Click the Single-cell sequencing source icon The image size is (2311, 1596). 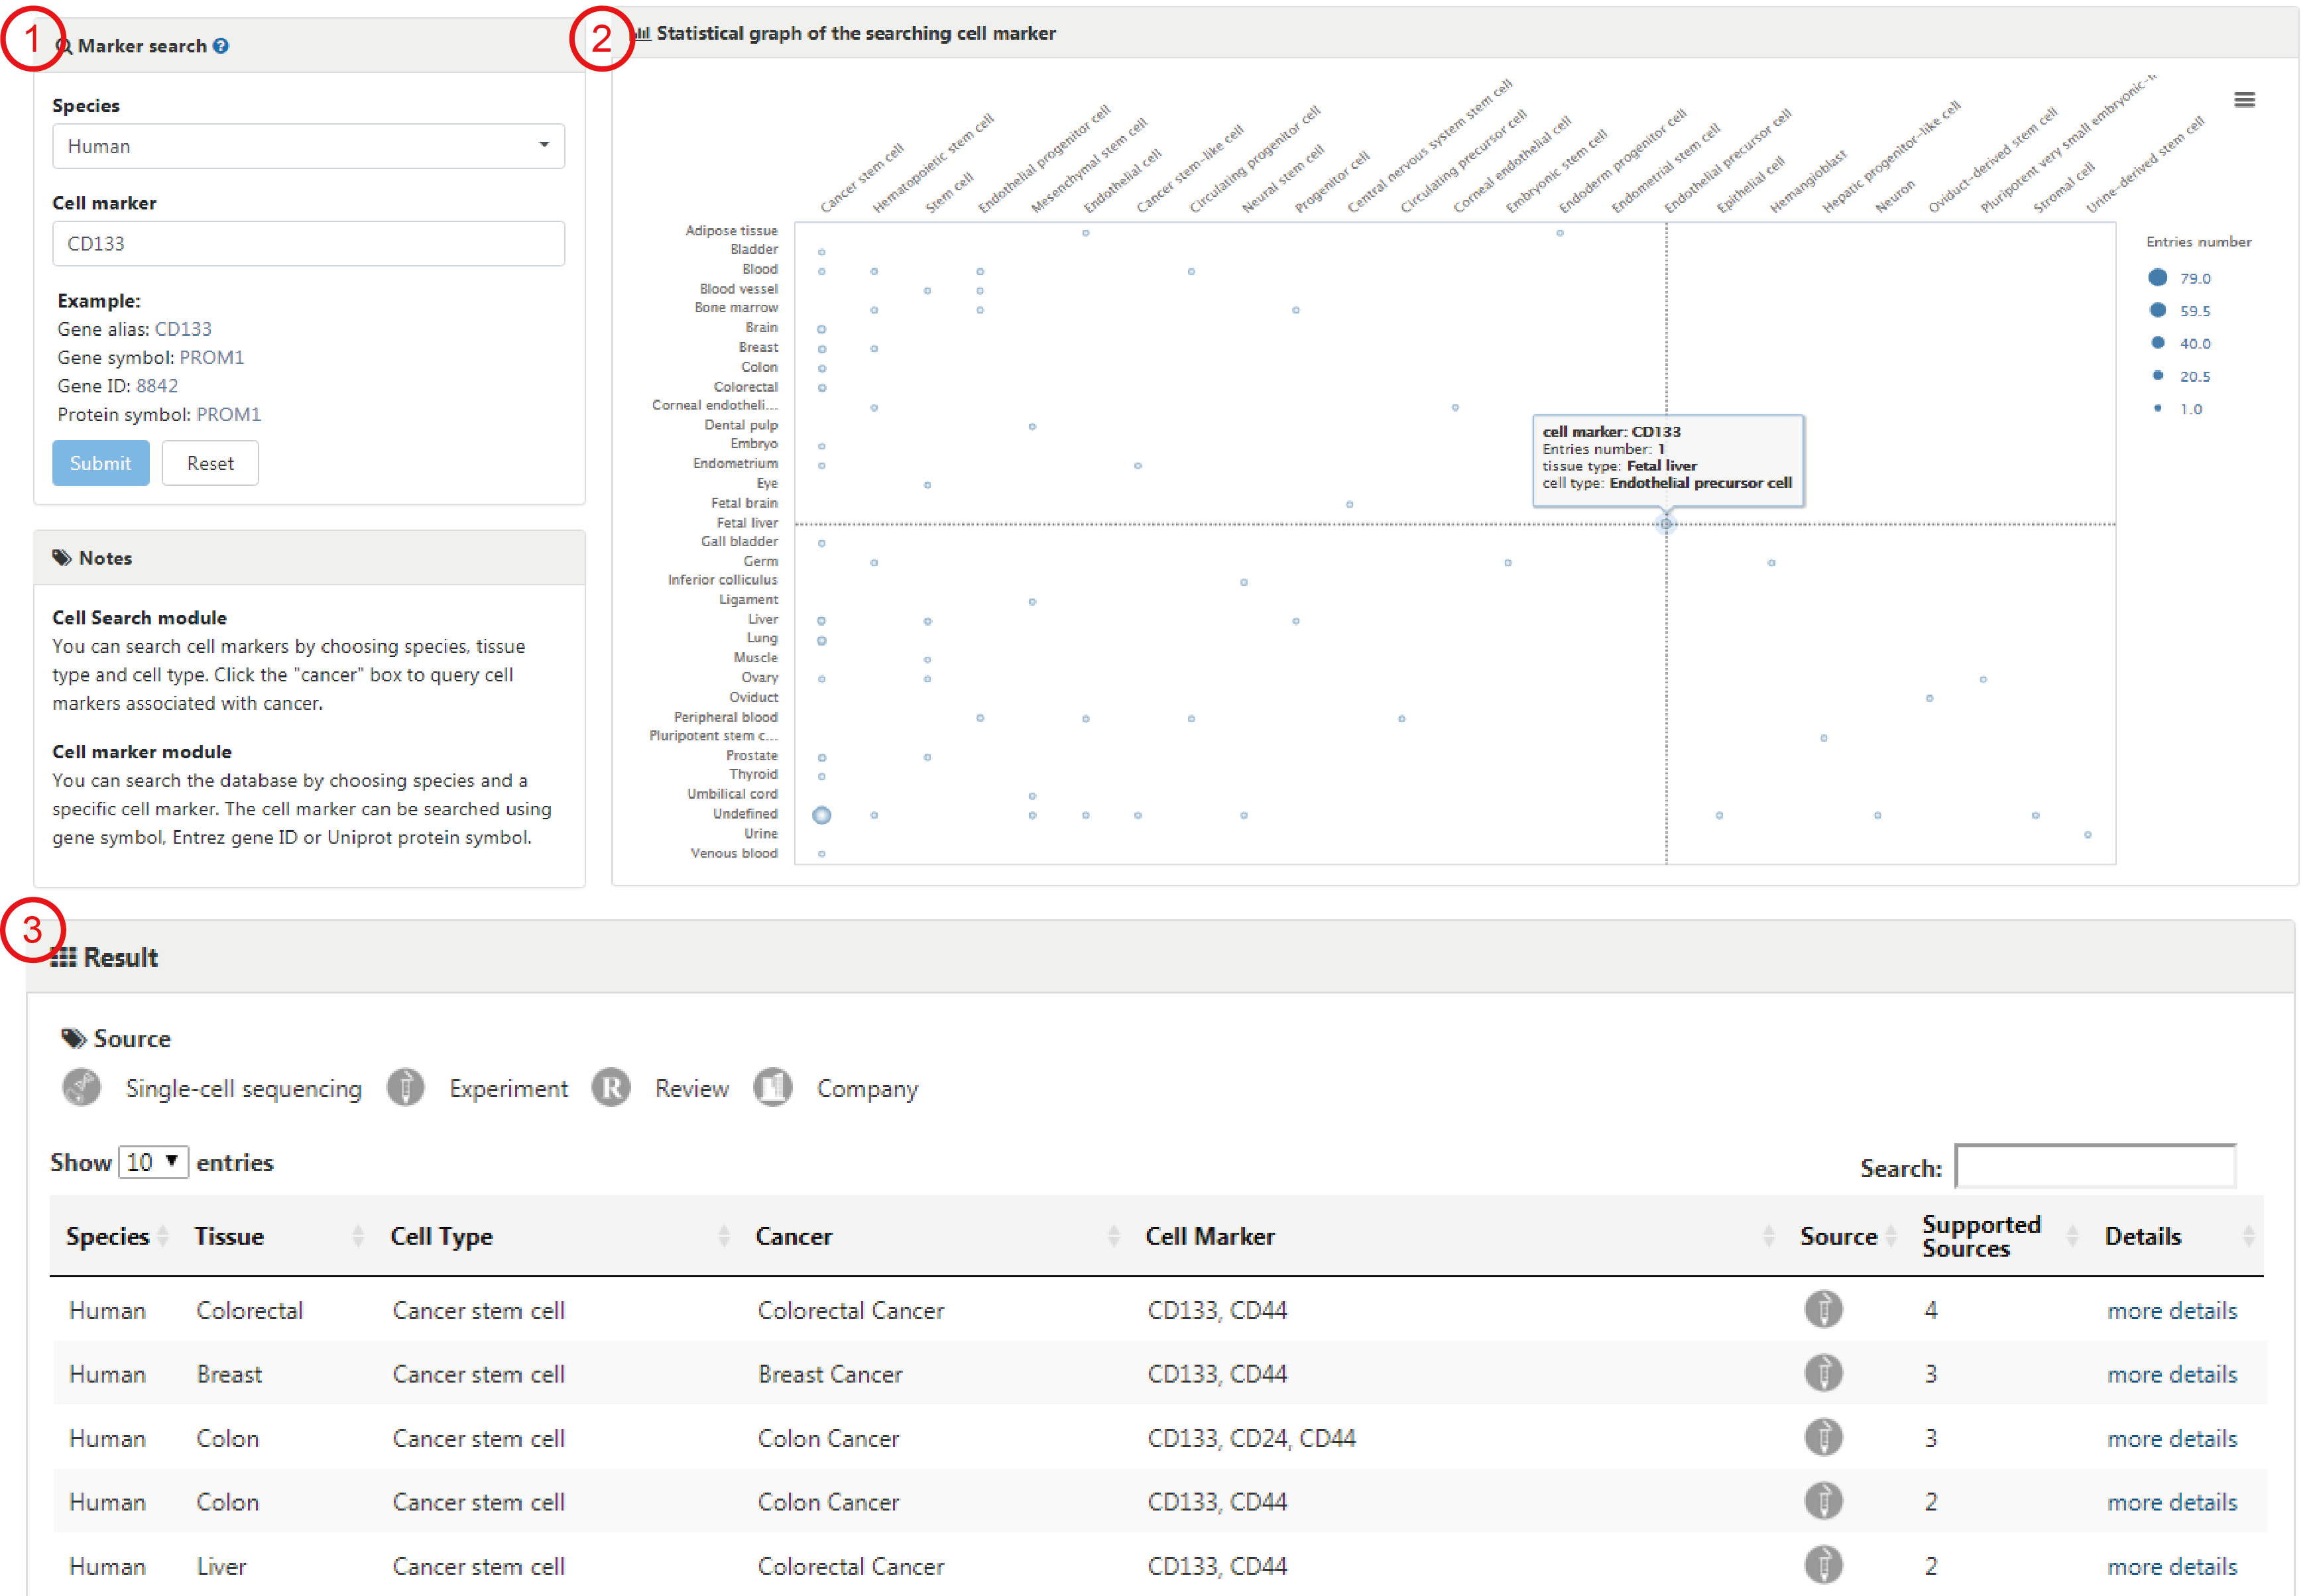click(82, 1087)
